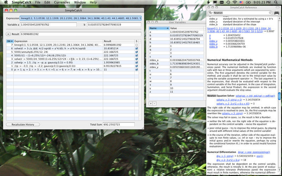Click the Result column header in history table
This screenshot has width=282, height=176.
[x=119, y=41]
